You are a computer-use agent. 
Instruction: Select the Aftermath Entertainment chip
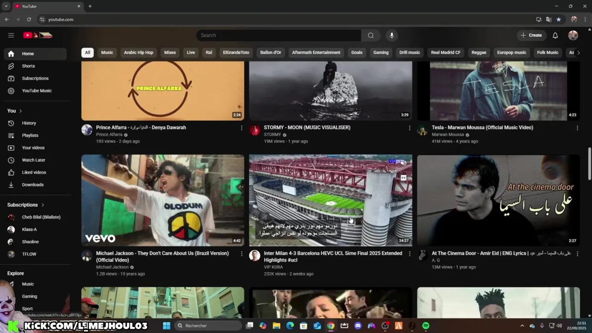pyautogui.click(x=316, y=52)
